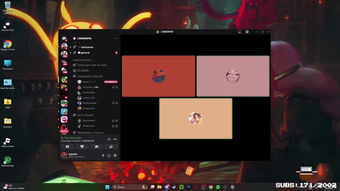The width and height of the screenshot is (340, 191).
Task: Open Discord direct messages home icon
Action: 64,38
